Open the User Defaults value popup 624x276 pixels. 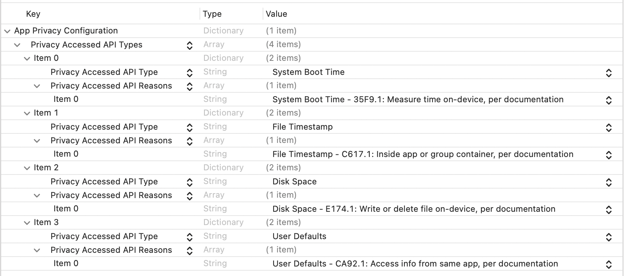point(608,237)
